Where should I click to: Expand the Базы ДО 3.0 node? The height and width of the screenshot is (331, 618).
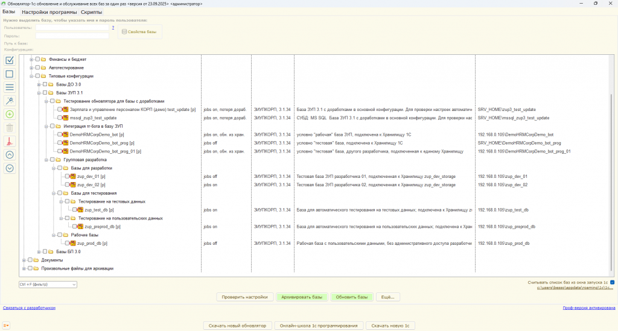(x=39, y=84)
